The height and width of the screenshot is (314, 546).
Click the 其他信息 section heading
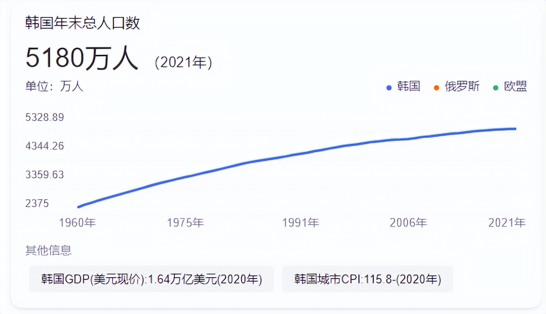(48, 250)
